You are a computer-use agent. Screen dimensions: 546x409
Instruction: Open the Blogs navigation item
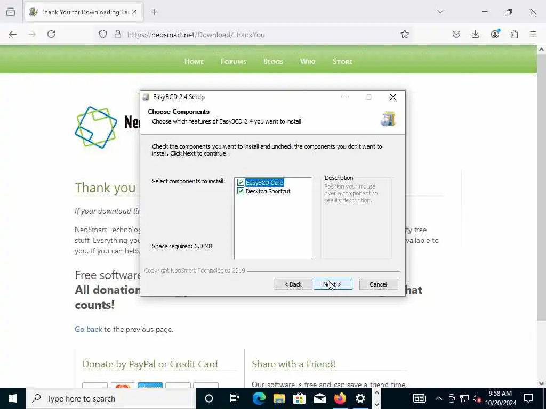click(273, 62)
